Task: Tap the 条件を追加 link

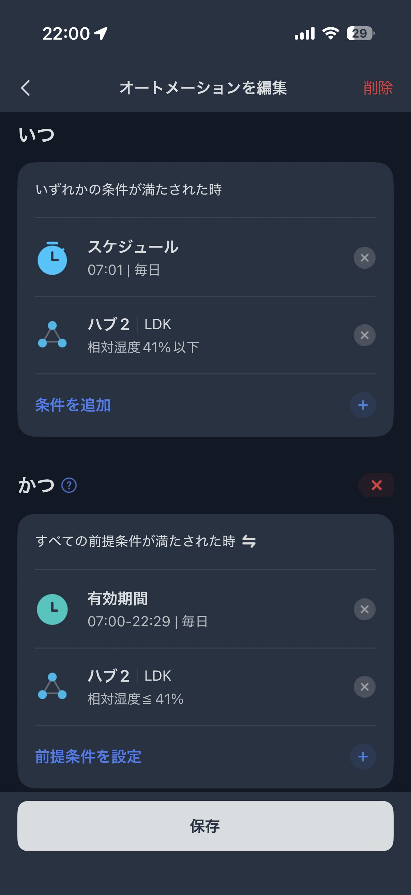Action: point(73,405)
